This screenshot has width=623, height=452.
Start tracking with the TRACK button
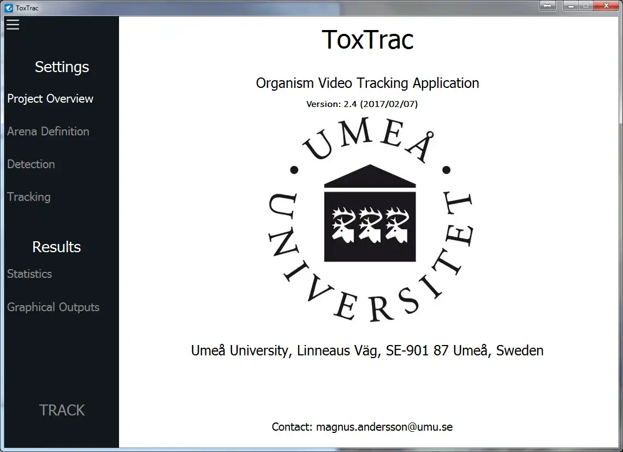pyautogui.click(x=62, y=411)
